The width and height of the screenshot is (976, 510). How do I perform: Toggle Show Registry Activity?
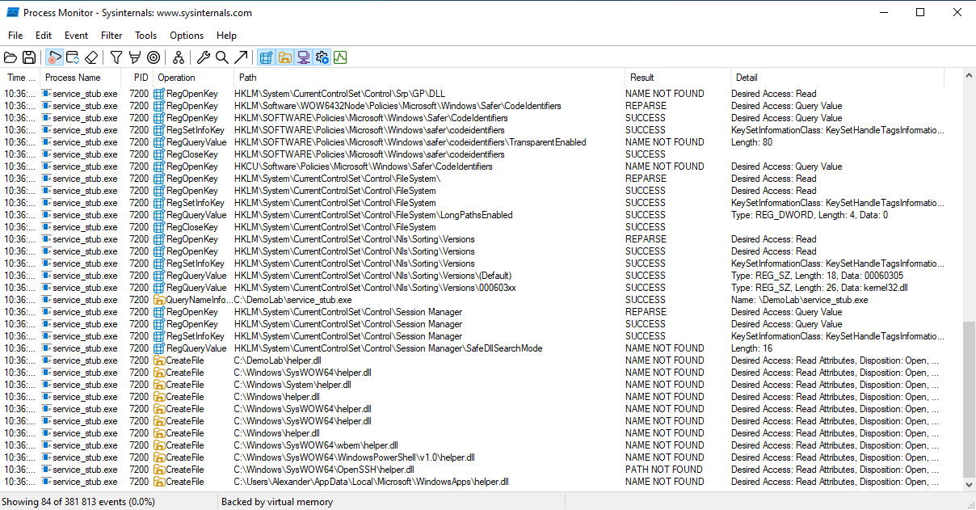[x=266, y=57]
